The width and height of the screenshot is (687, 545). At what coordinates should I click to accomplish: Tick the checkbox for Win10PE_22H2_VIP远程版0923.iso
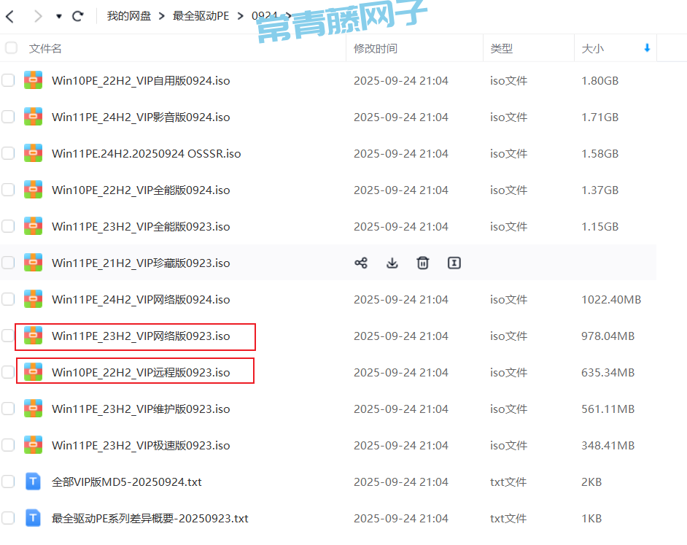[8, 372]
